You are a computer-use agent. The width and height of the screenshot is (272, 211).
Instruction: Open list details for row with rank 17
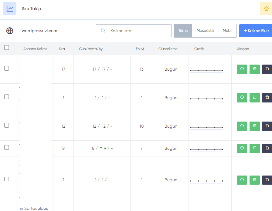tap(254, 69)
